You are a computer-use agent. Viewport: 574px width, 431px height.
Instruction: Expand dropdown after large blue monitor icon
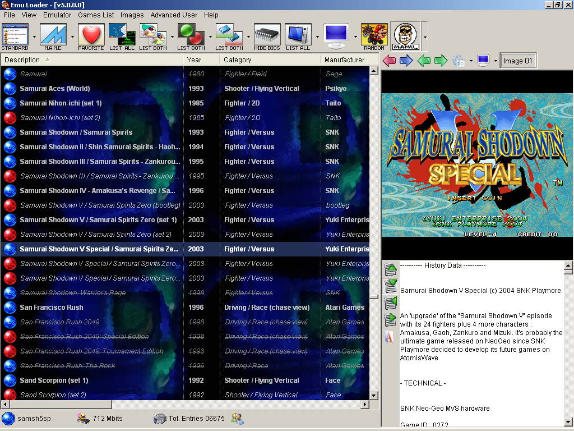(x=355, y=37)
